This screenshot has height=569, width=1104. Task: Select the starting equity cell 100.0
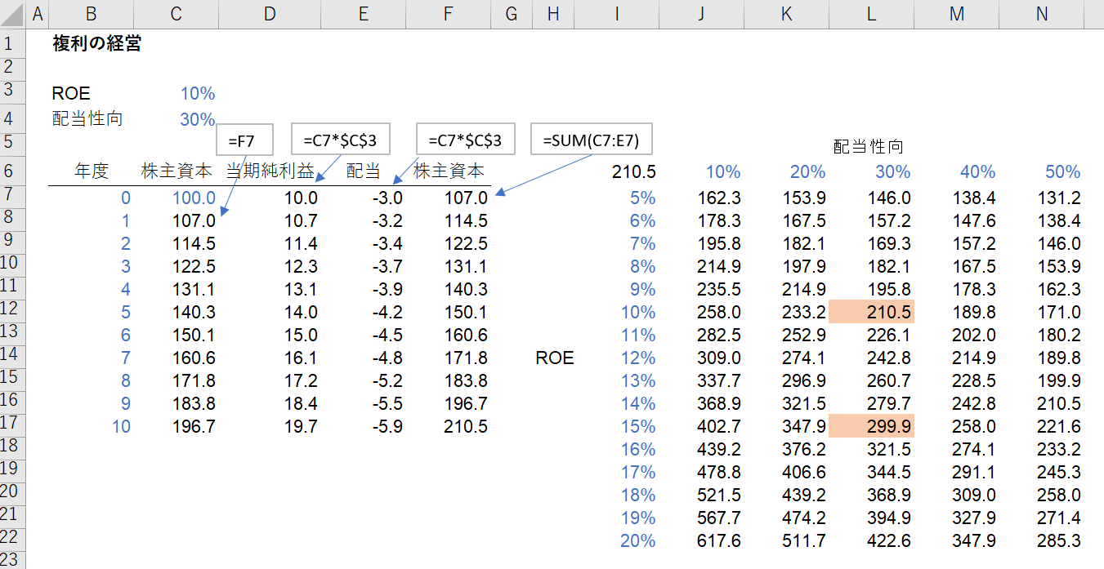tap(194, 197)
